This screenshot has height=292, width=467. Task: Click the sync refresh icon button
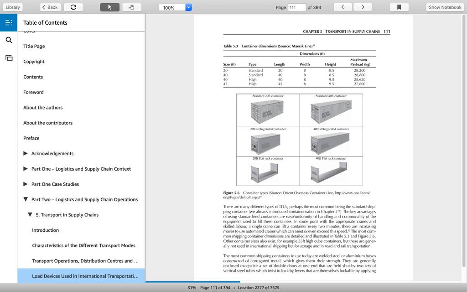pyautogui.click(x=73, y=7)
